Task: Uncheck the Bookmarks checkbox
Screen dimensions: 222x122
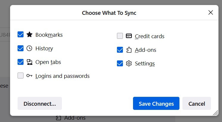Action: click(x=21, y=35)
